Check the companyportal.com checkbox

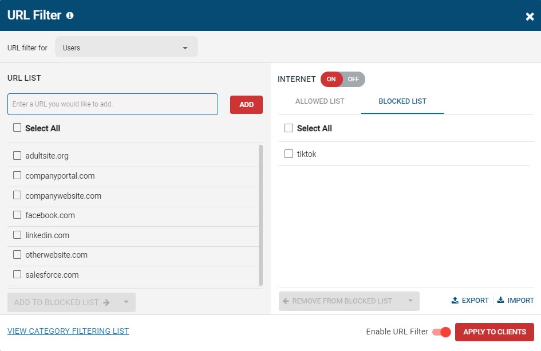[17, 175]
